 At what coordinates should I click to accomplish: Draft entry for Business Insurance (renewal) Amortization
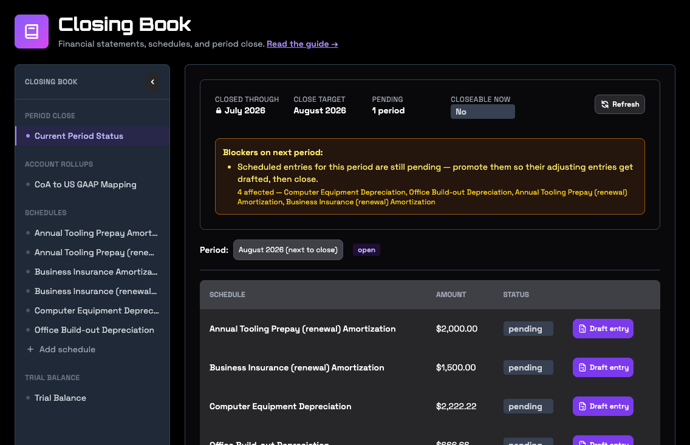click(x=603, y=367)
